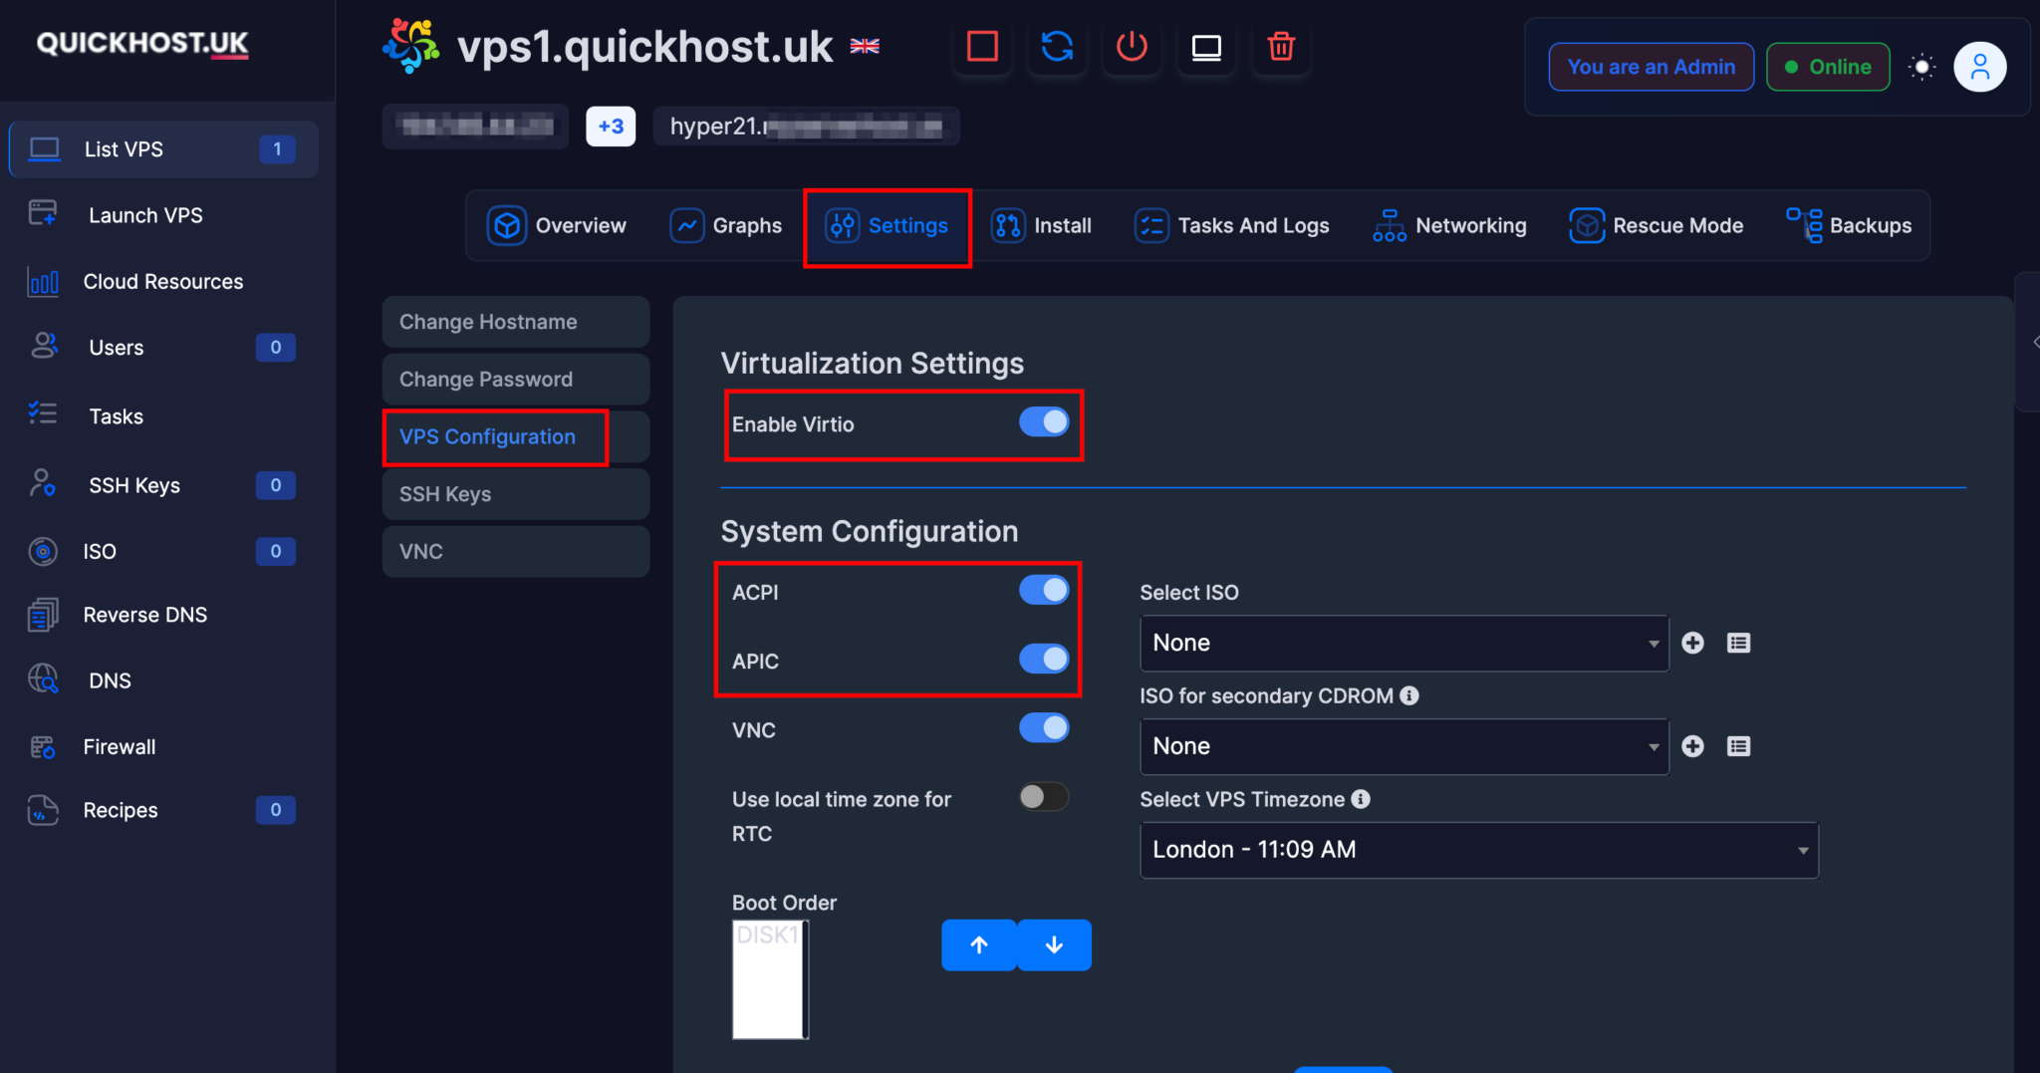Open Recipes in sidebar
Image resolution: width=2040 pixels, height=1073 pixels.
163,810
